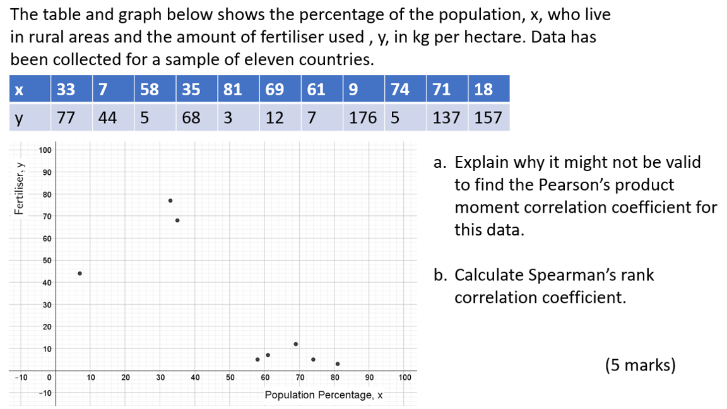Click the 'Fertiliser, y' vertical axis label
This screenshot has height=409, width=727.
click(21, 188)
